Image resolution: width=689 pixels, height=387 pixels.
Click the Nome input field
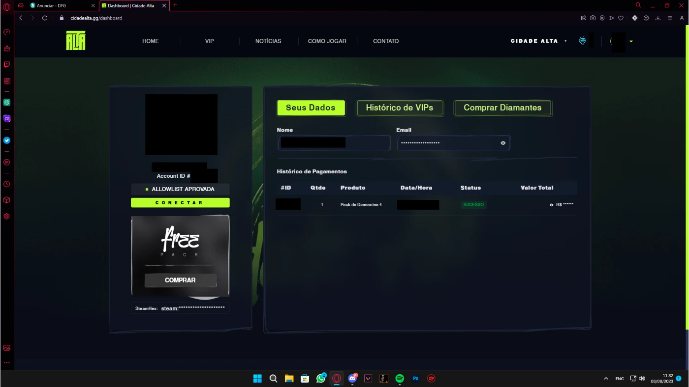(334, 143)
